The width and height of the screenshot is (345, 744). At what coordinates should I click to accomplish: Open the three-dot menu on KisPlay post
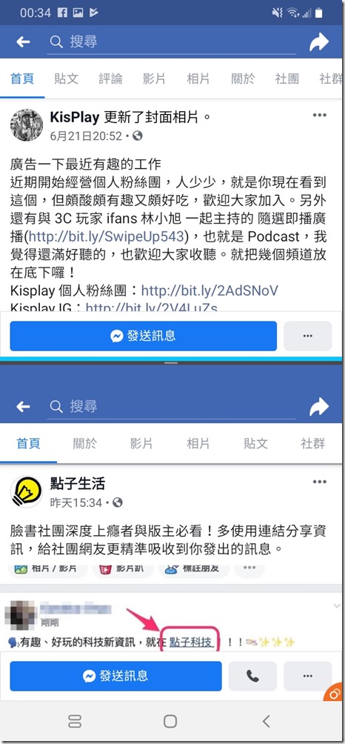pyautogui.click(x=320, y=116)
